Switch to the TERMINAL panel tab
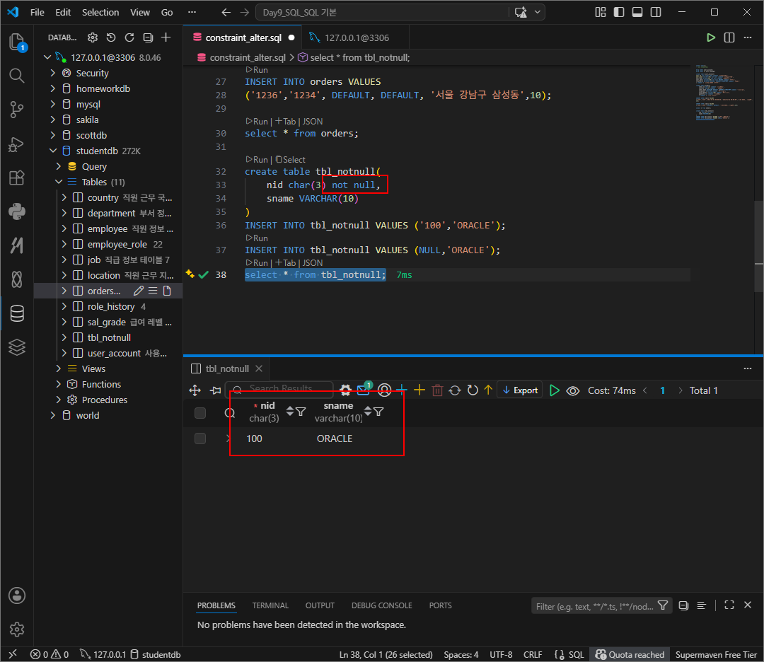 pos(270,605)
